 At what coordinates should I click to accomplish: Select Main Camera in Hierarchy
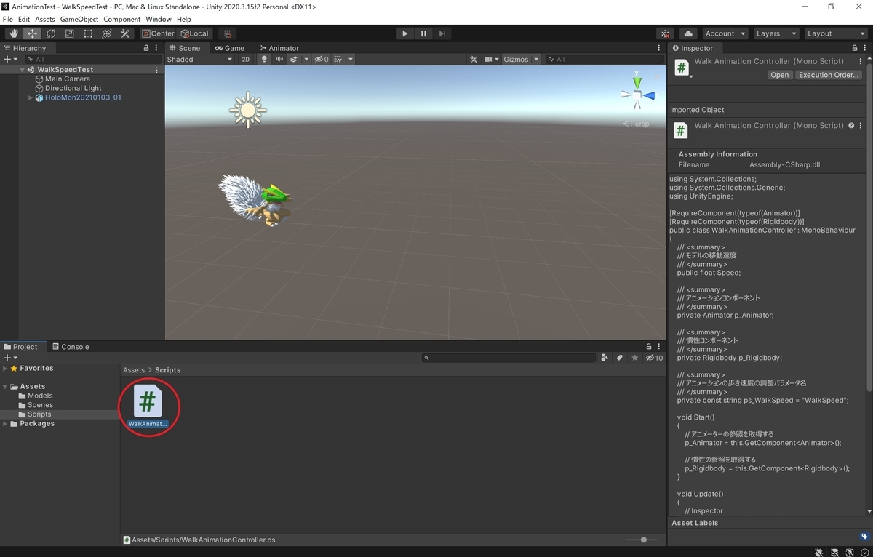(x=68, y=79)
